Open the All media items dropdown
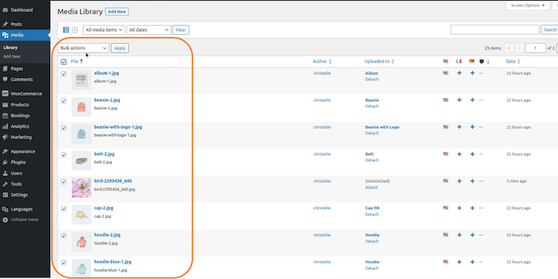The image size is (558, 279). (x=104, y=30)
